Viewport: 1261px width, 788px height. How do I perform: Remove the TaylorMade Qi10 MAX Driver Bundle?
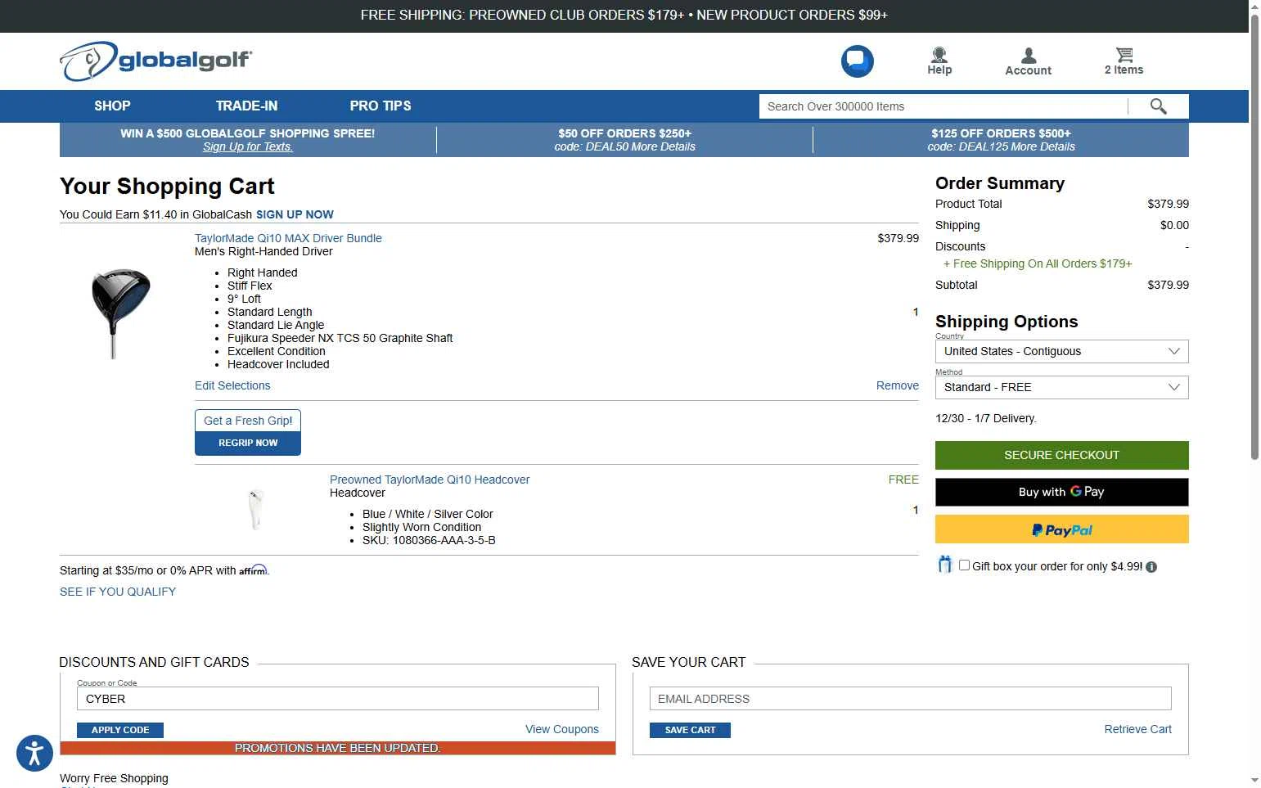pos(897,385)
